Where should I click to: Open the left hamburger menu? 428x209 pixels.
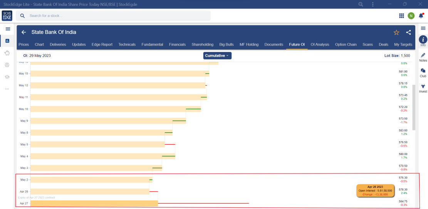point(8,29)
